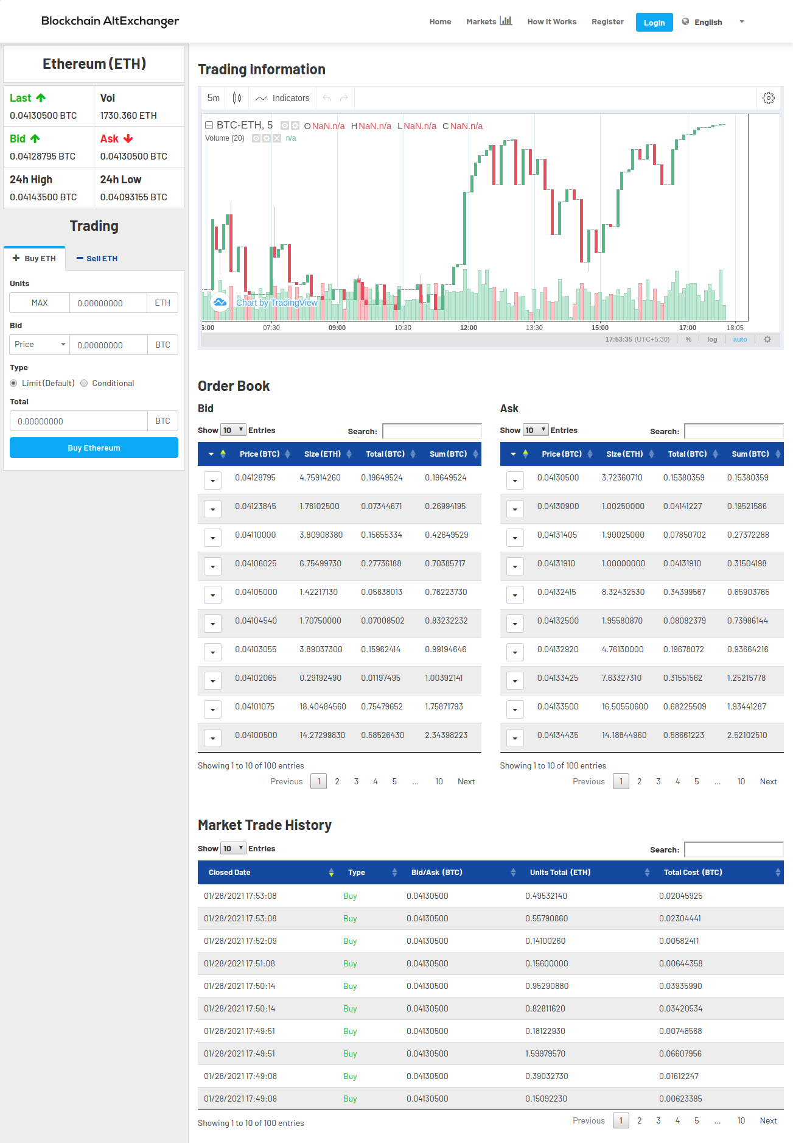Open the Chart by TradingView link
Image resolution: width=793 pixels, height=1143 pixels.
pos(277,303)
